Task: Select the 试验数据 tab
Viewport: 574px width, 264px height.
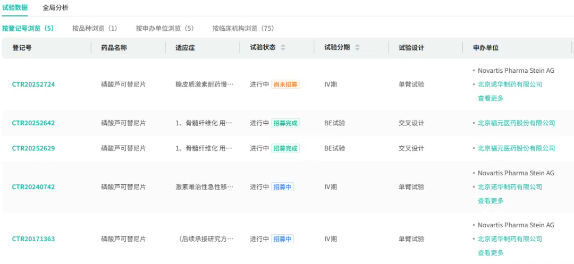Action: [x=15, y=8]
